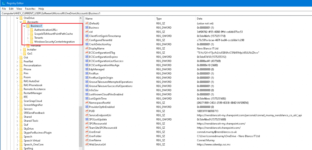312x150 pixels.
Task: Click the ConfiguredTenantId value icon
Action: point(87,40)
